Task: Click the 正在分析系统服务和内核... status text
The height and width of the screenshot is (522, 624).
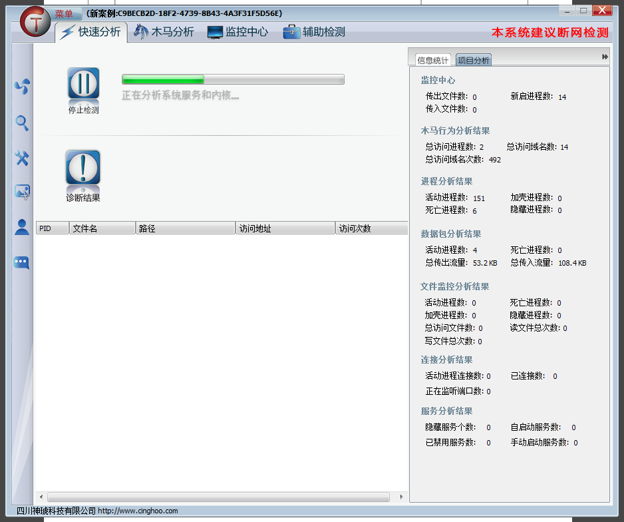Action: click(180, 95)
